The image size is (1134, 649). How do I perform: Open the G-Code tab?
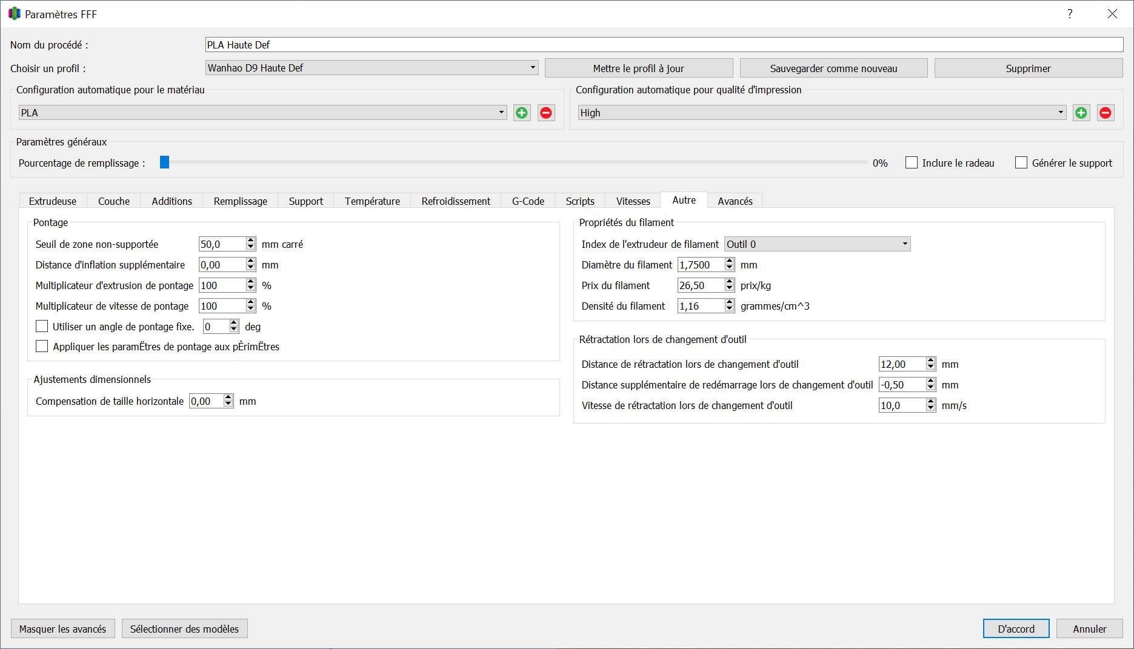pos(528,201)
